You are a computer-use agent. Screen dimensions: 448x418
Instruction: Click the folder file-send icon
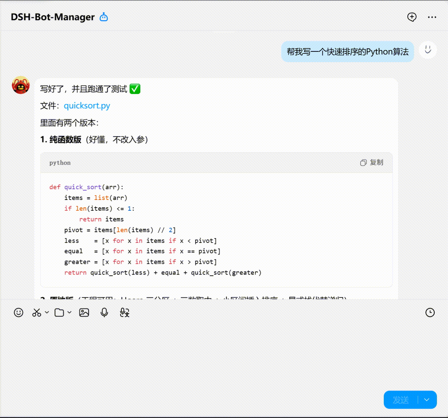tap(60, 312)
